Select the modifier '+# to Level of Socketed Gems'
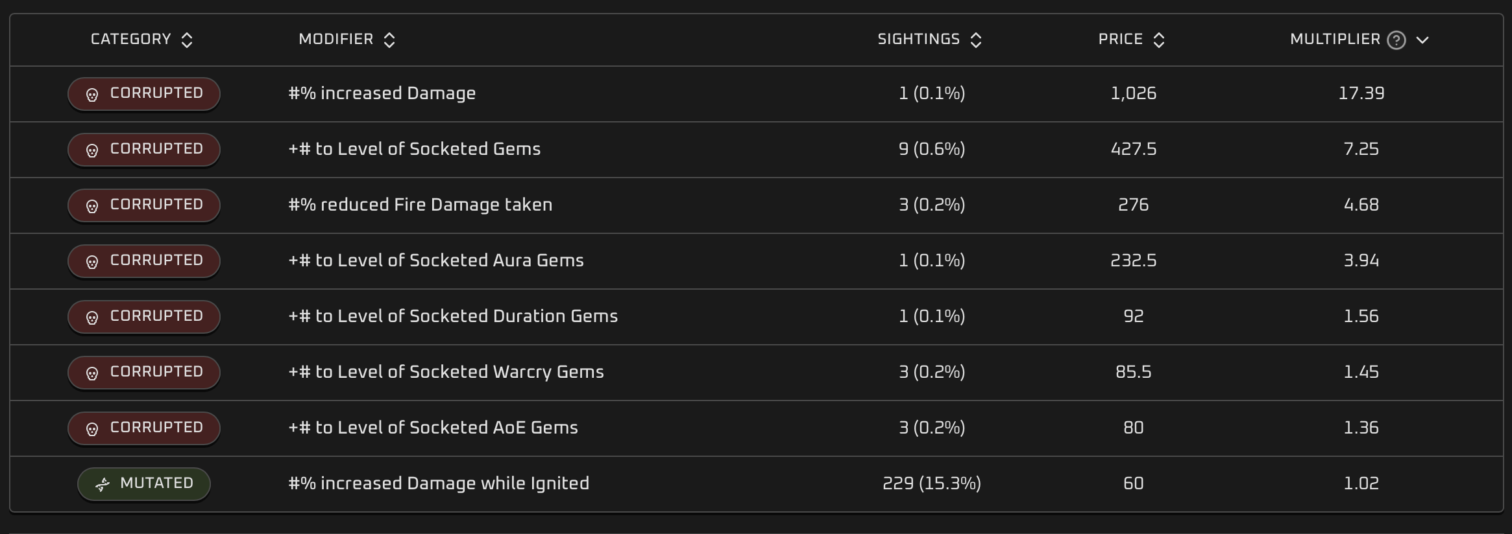This screenshot has width=1512, height=534. click(414, 149)
